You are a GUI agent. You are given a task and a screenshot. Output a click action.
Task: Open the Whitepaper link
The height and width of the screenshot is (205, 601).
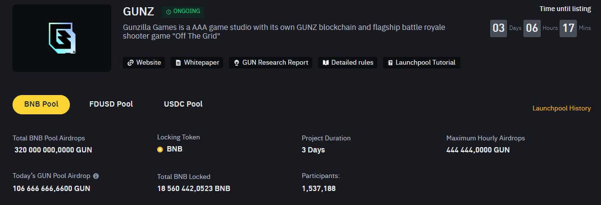[x=197, y=63]
